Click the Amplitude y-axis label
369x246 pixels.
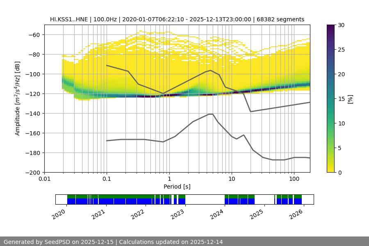pos(18,98)
